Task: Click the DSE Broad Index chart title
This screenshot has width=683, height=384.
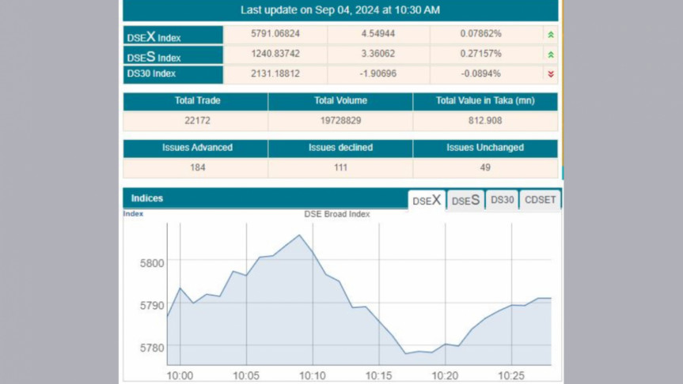Action: [336, 214]
